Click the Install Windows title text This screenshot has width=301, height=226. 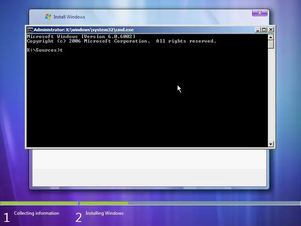click(x=69, y=17)
